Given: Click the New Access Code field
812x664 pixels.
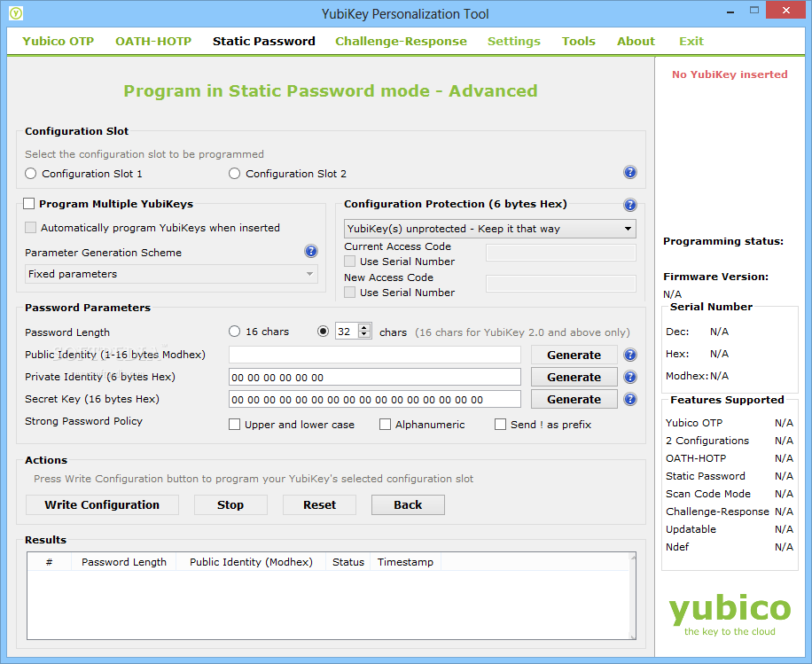Looking at the screenshot, I should [x=561, y=284].
